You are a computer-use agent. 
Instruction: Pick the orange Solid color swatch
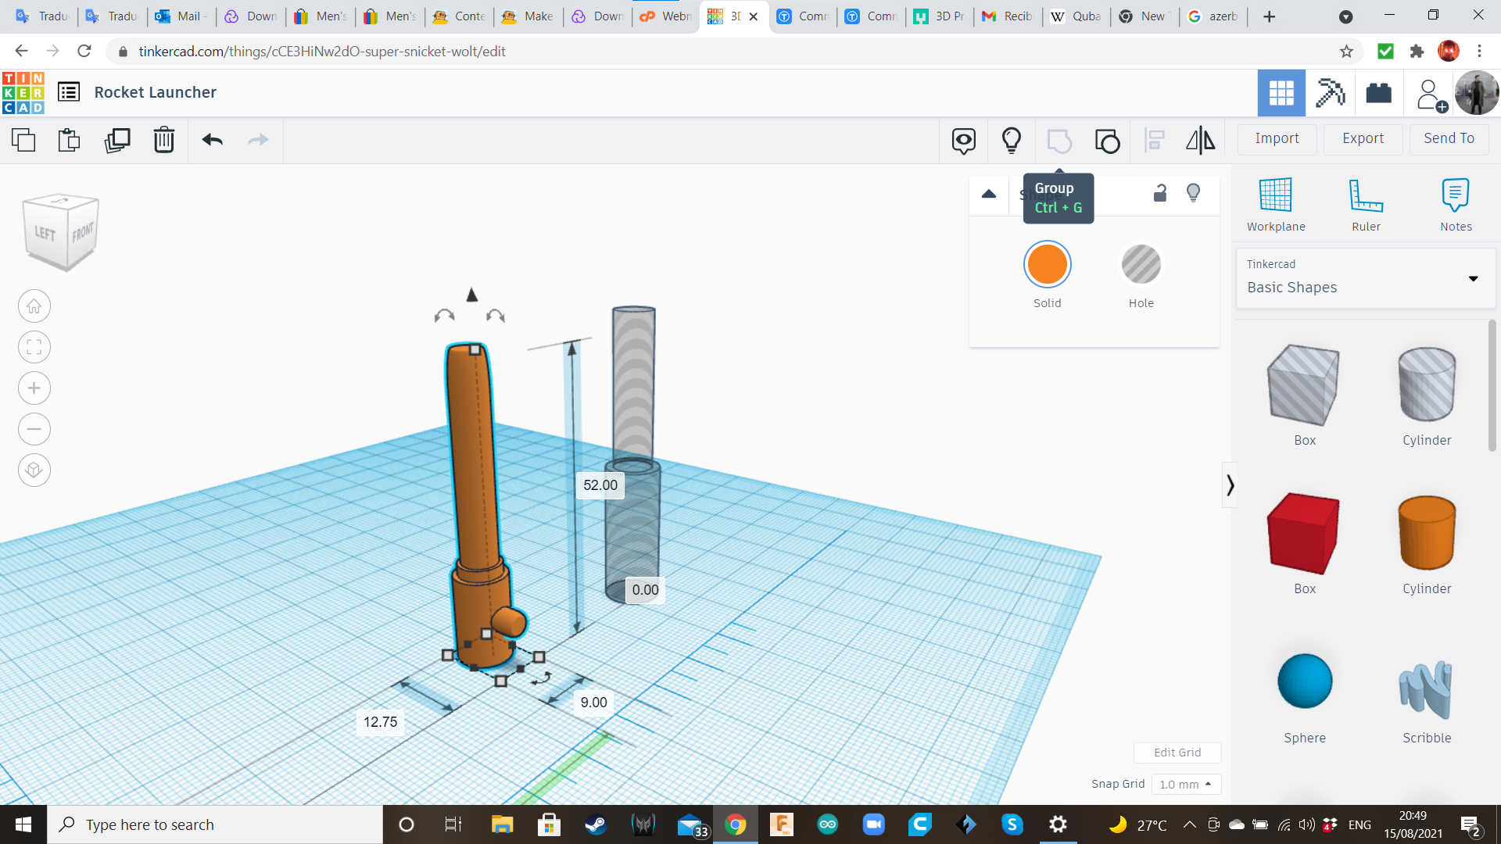1047,265
